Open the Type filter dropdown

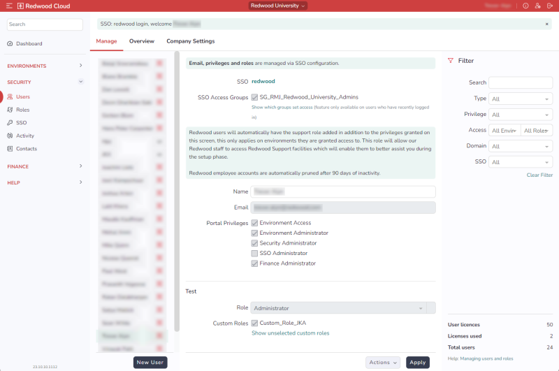[521, 99]
